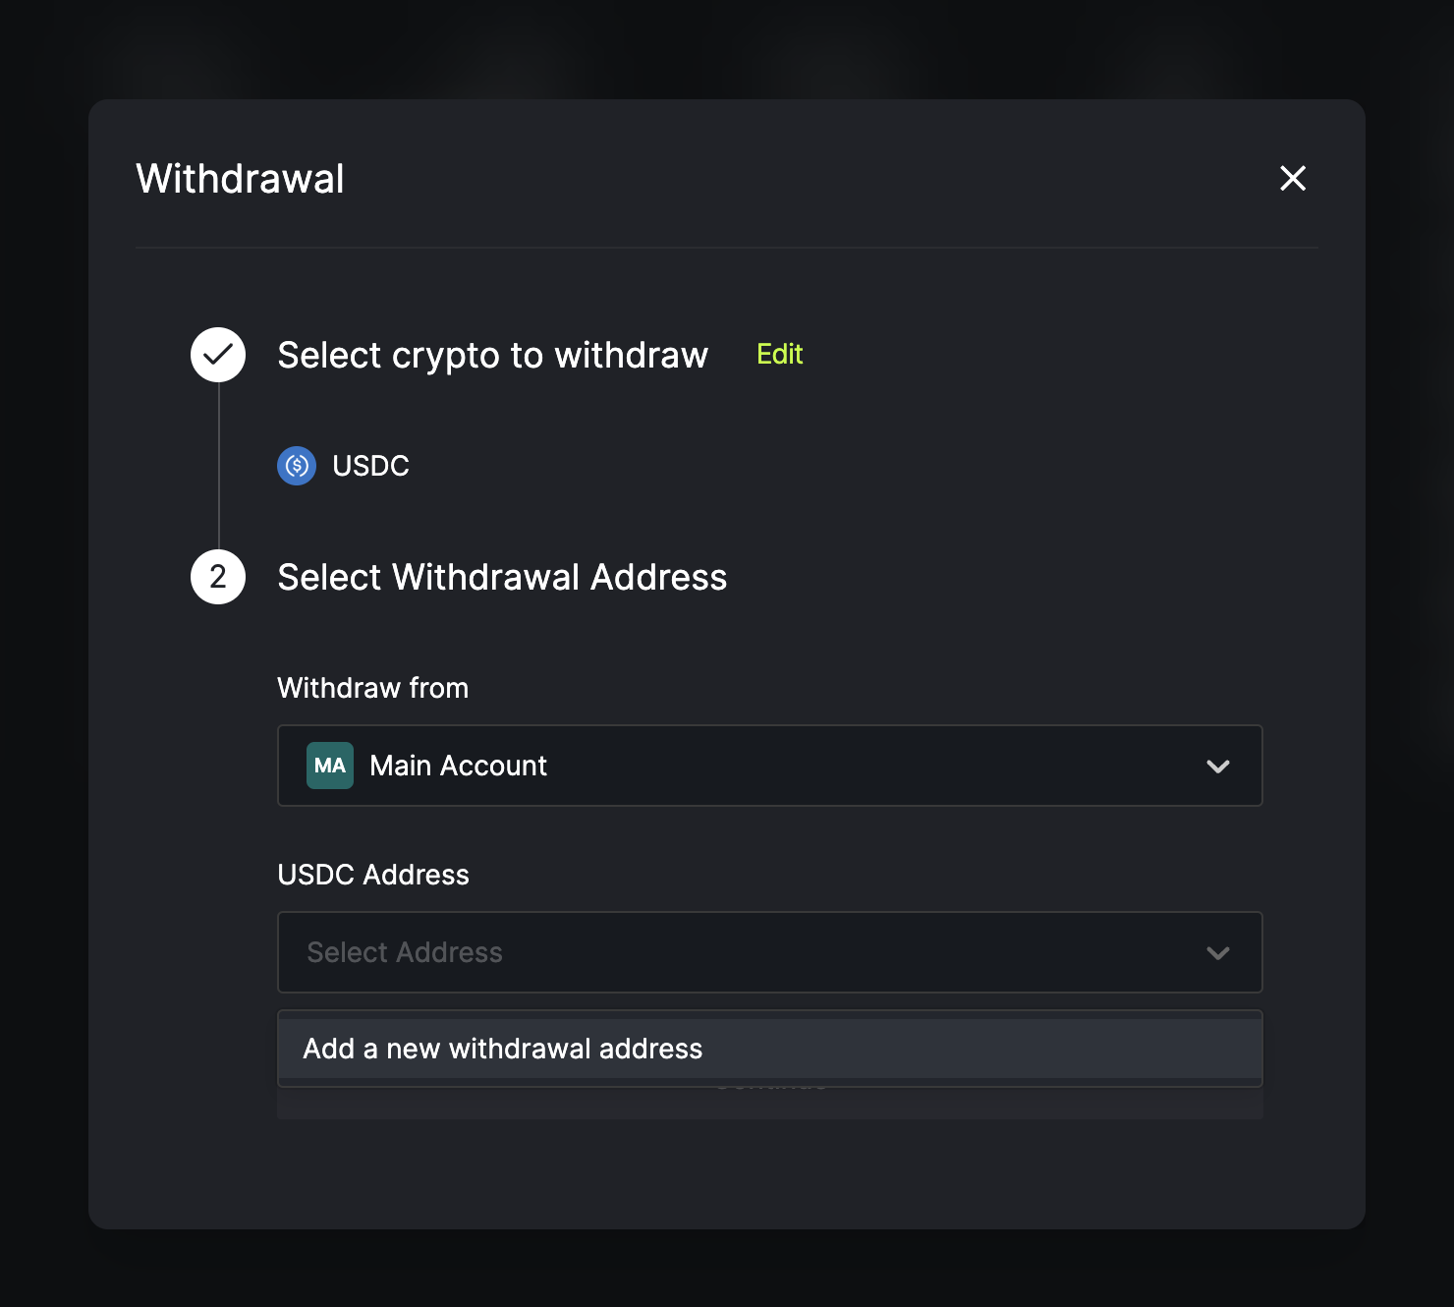The width and height of the screenshot is (1454, 1307).
Task: Open the Main Account dropdown
Action: click(770, 766)
